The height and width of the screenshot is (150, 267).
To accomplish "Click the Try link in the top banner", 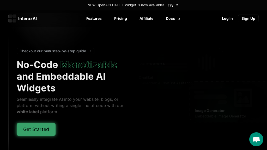I will tap(171, 5).
